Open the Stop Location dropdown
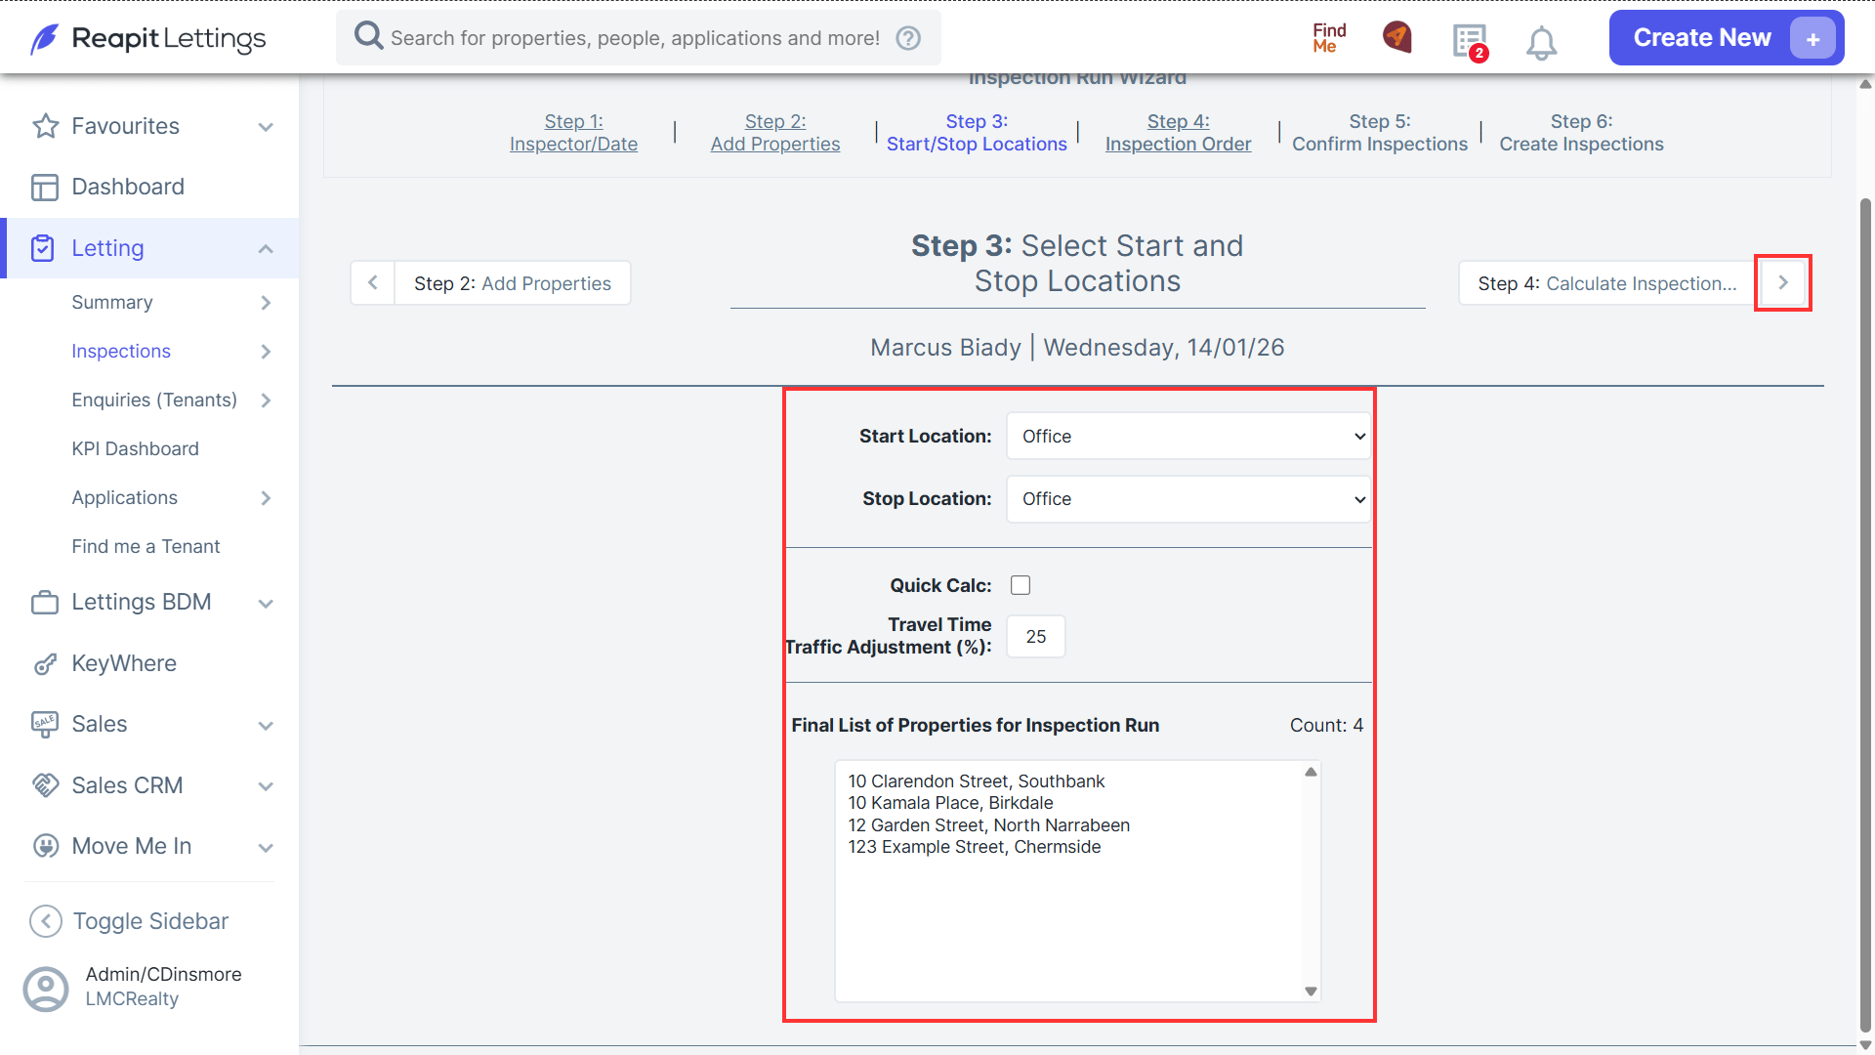Viewport: 1875px width, 1055px height. tap(1187, 499)
